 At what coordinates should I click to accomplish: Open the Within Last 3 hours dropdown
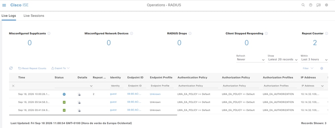point(314,59)
